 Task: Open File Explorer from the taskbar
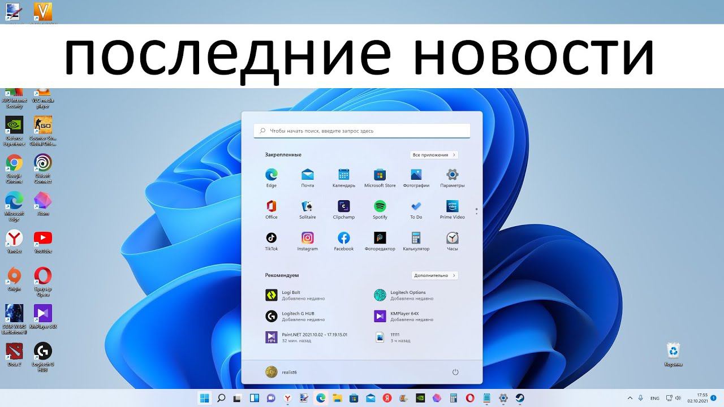[337, 398]
